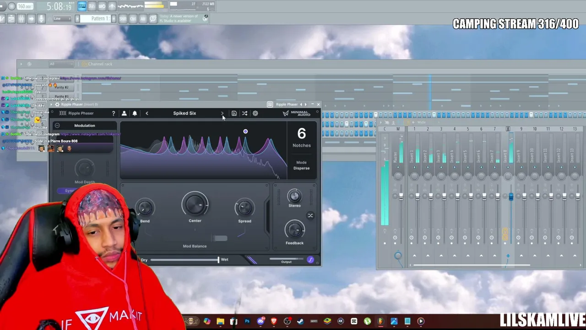The image size is (586, 330).
Task: Toggle the purple output curve button
Action: point(310,260)
